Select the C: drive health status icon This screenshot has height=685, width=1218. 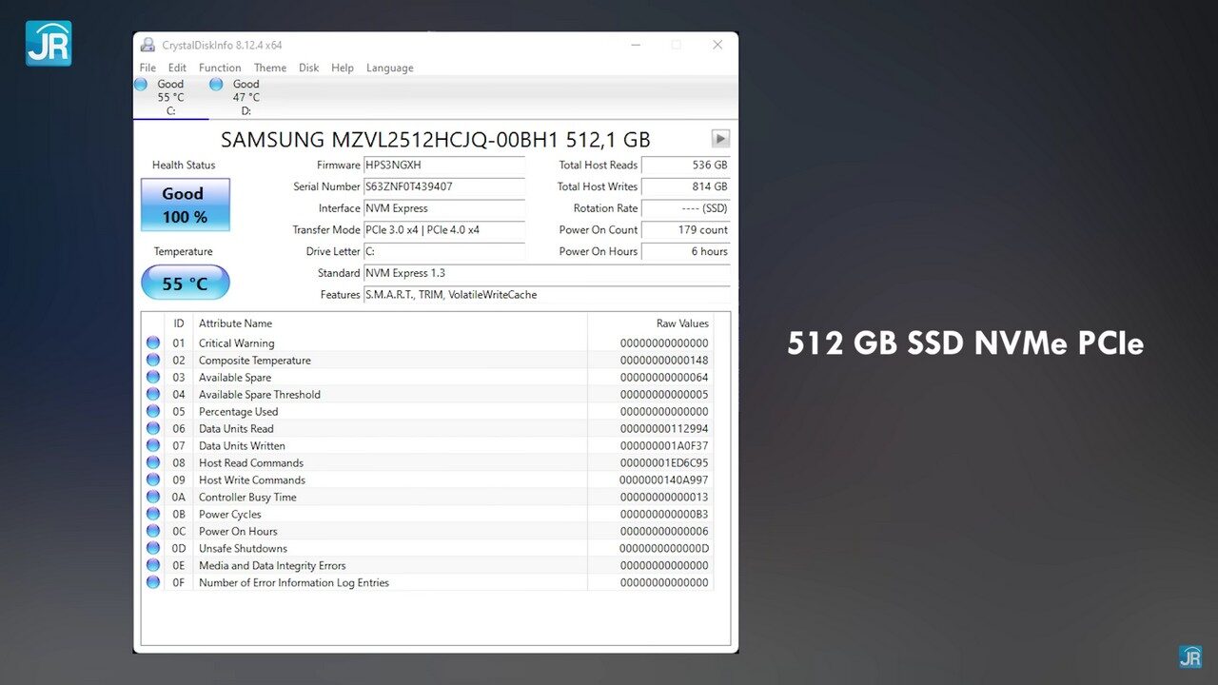pyautogui.click(x=143, y=84)
